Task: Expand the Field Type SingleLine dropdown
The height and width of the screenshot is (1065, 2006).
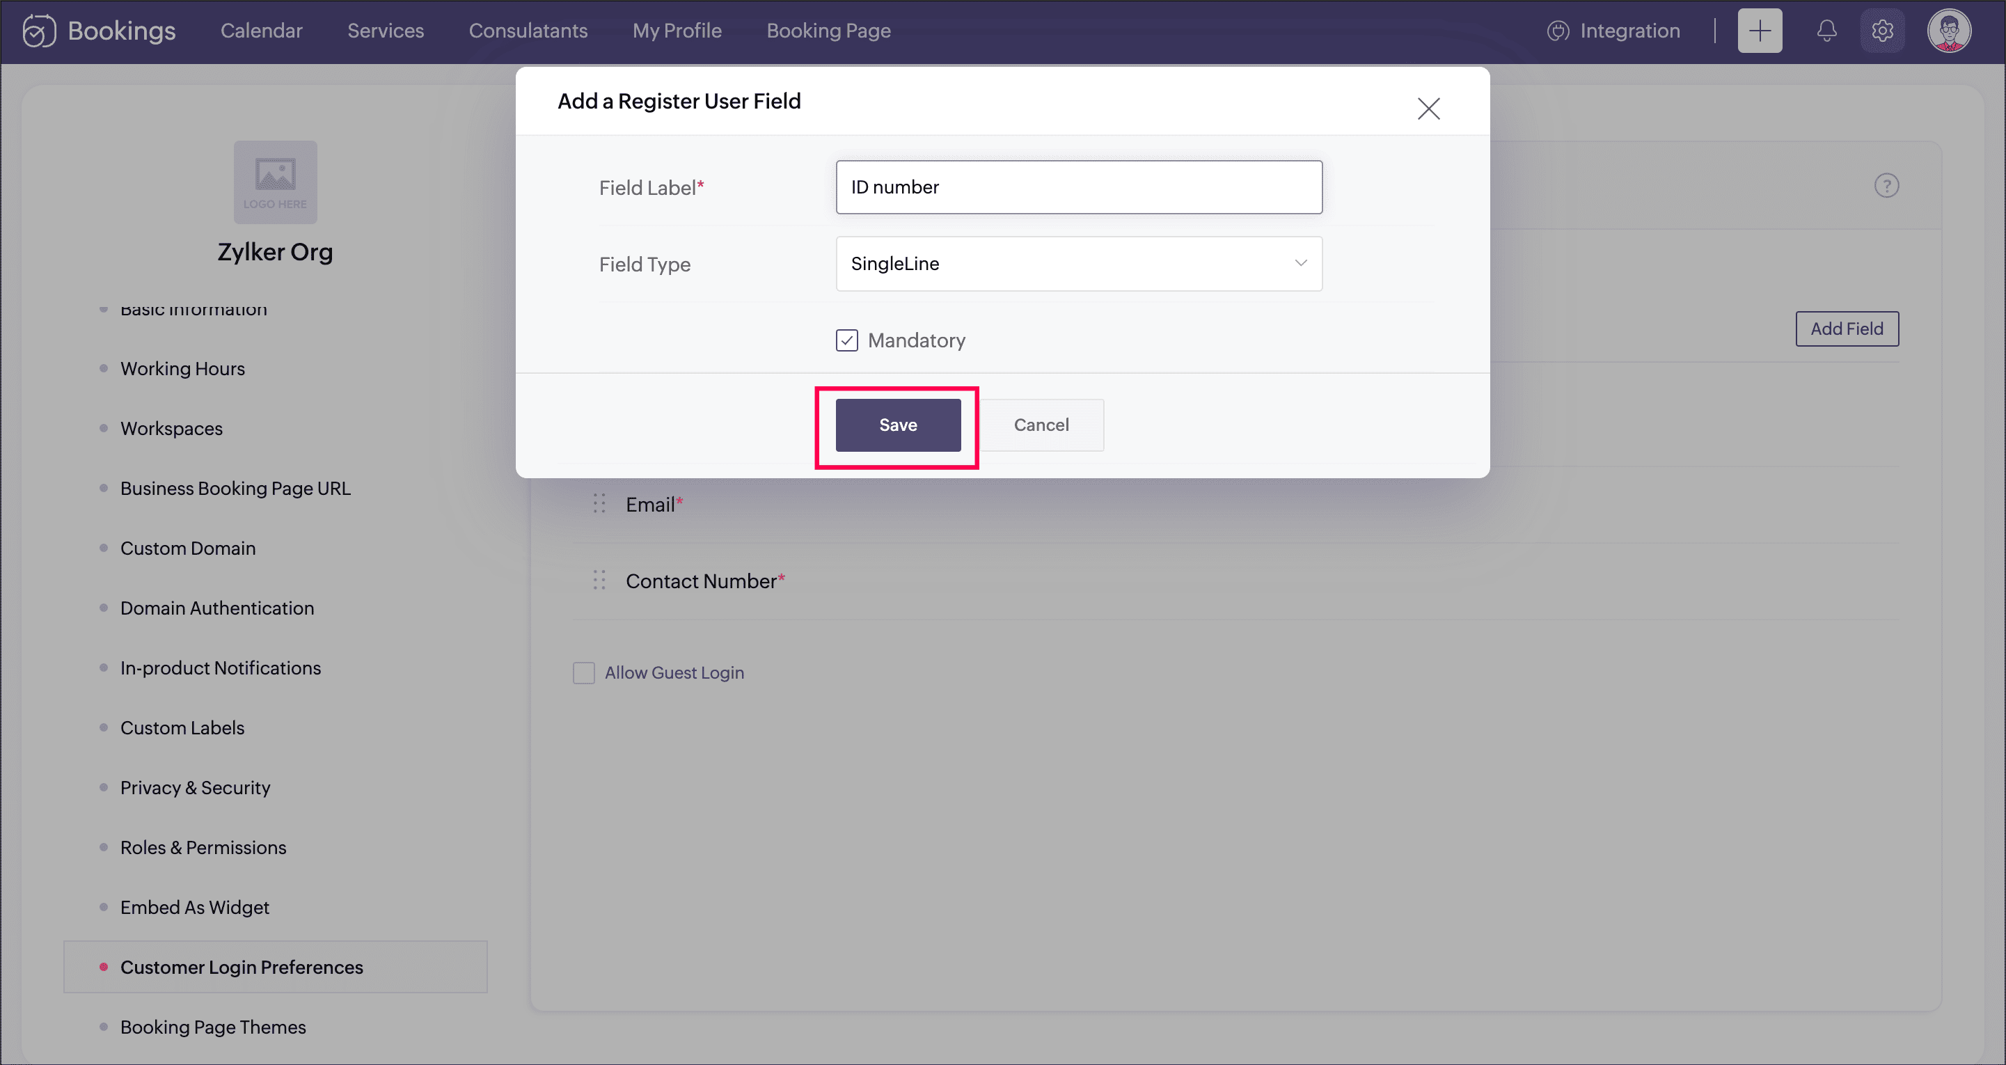Action: click(1079, 264)
